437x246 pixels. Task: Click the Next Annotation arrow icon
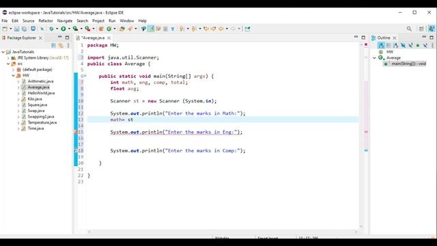pyautogui.click(x=182, y=29)
